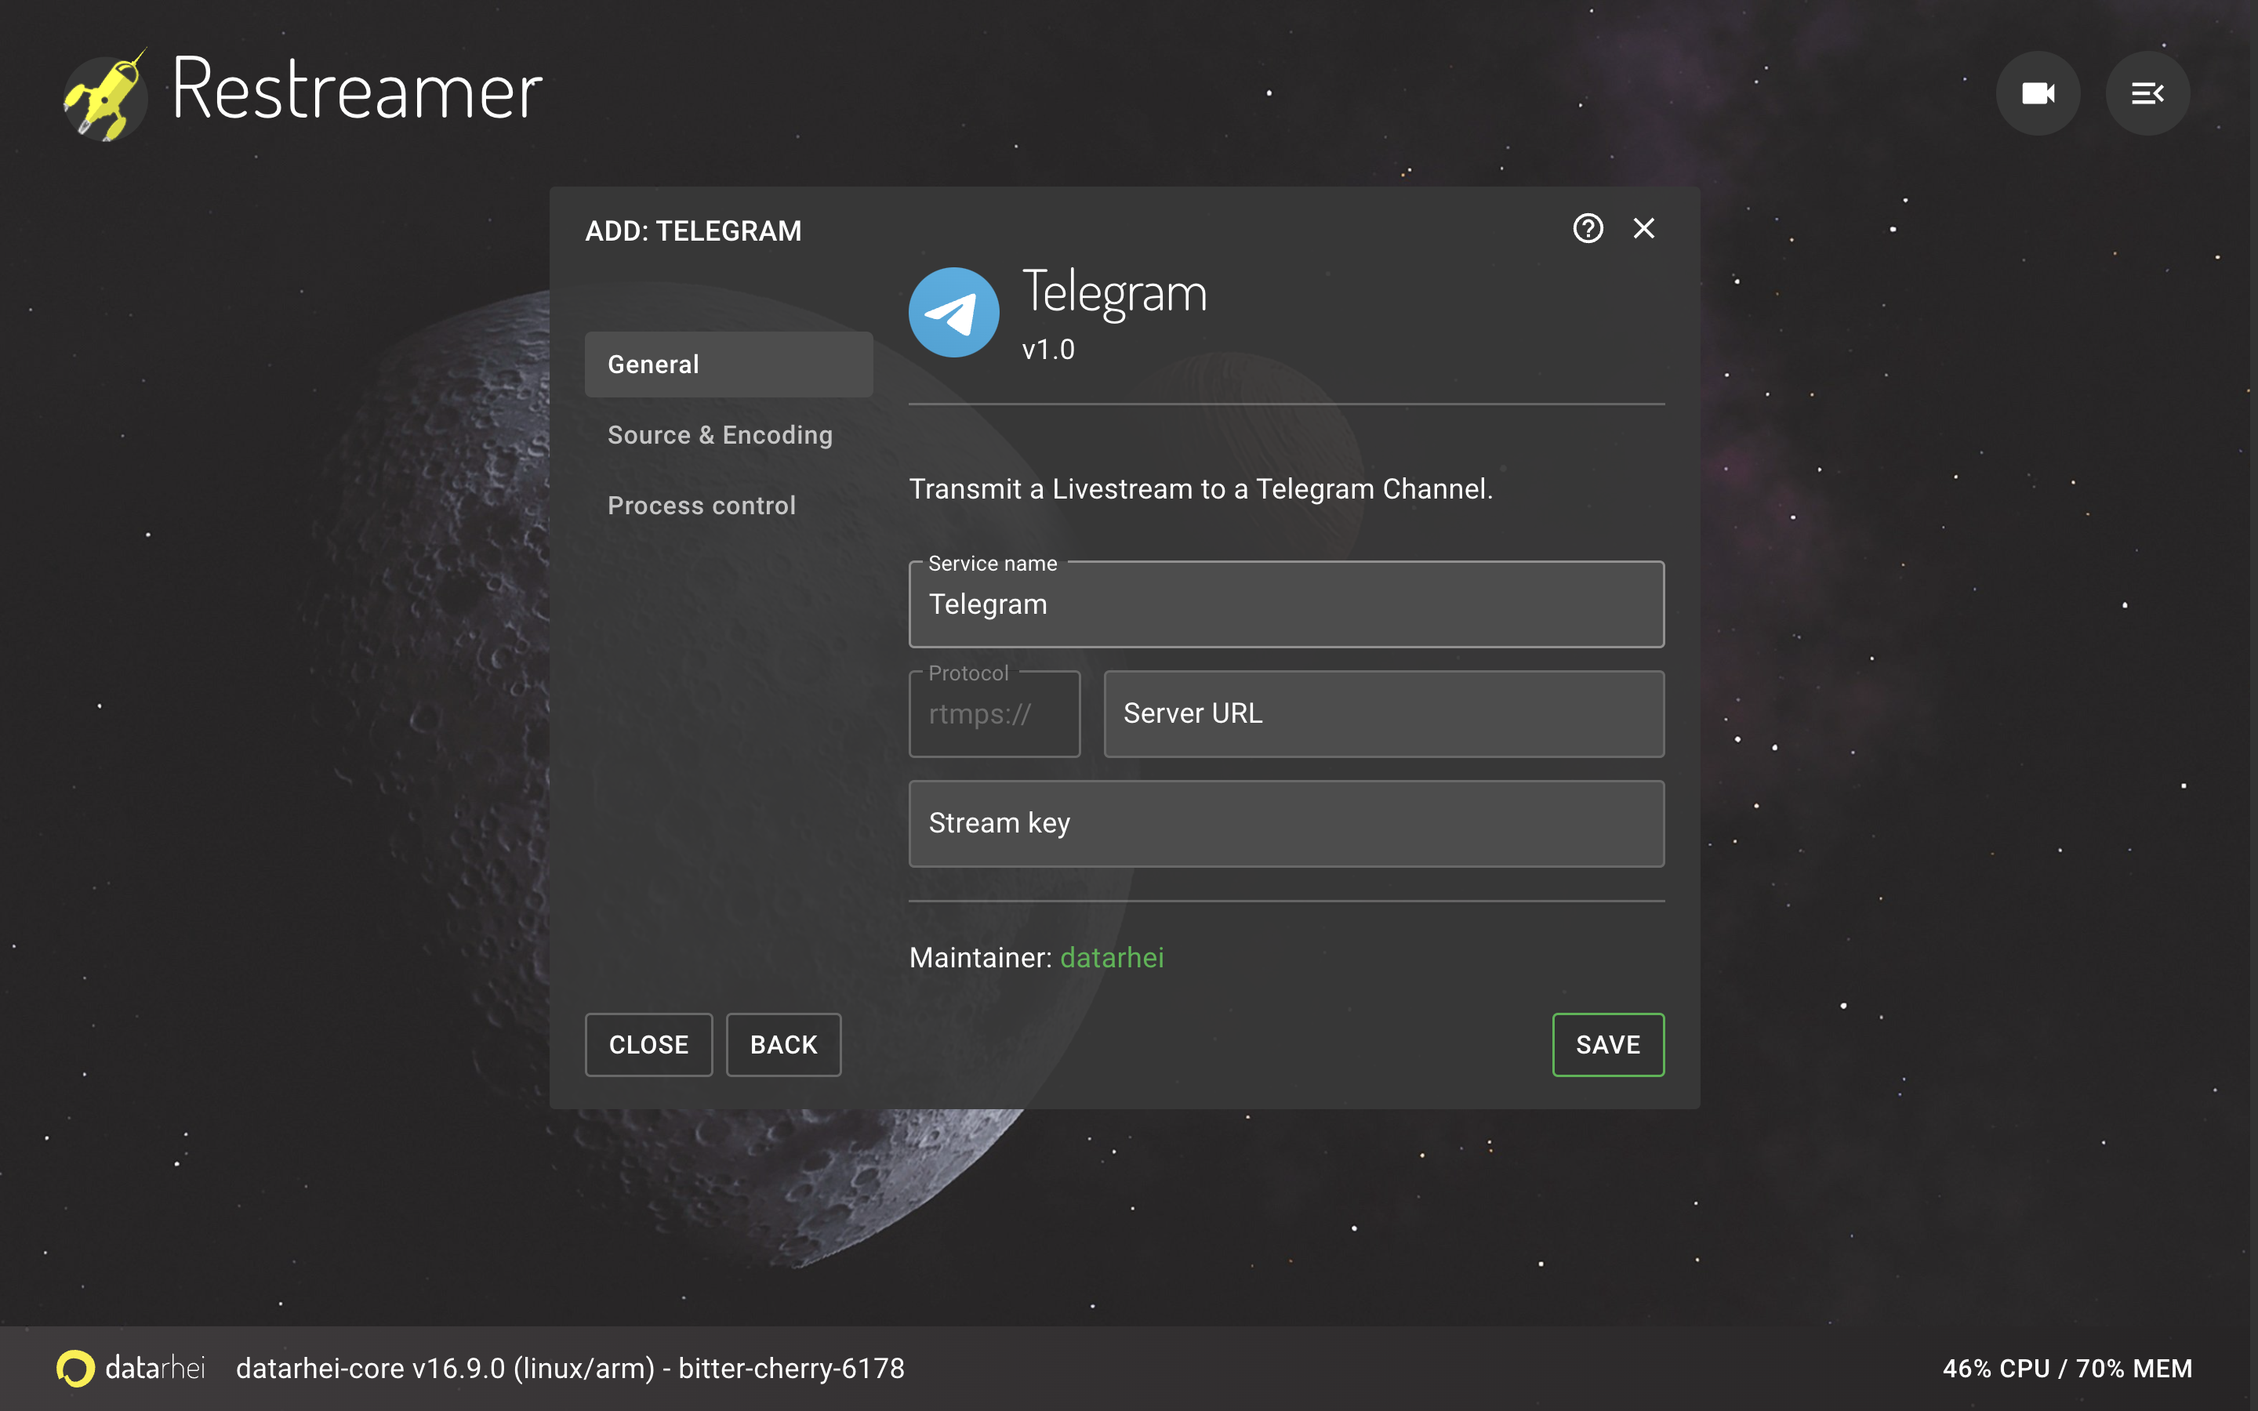
Task: Click the Telegram paper plane logo
Action: click(953, 313)
